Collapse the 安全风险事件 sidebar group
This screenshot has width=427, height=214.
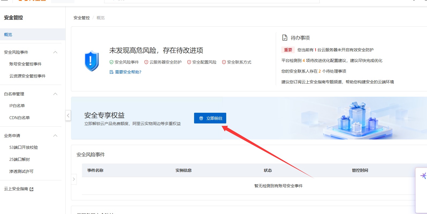pos(55,52)
